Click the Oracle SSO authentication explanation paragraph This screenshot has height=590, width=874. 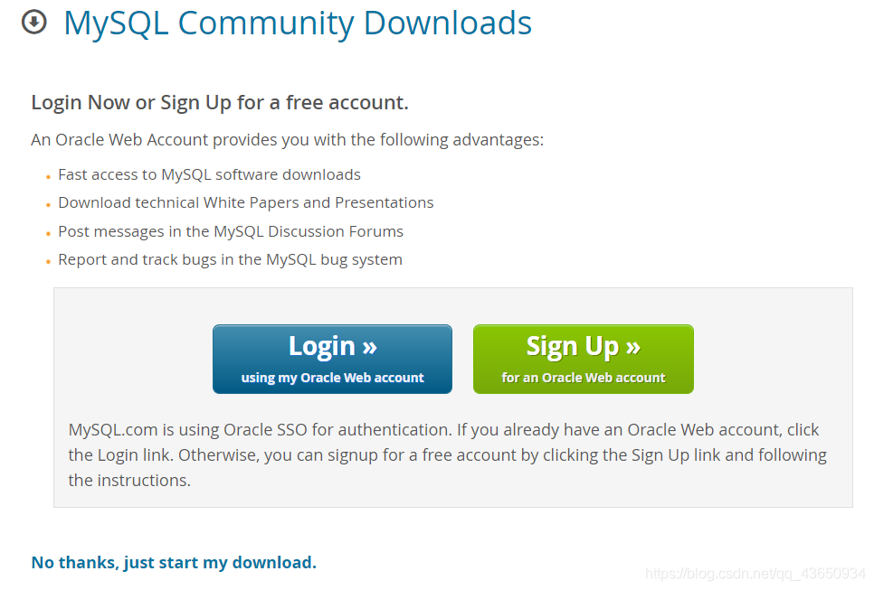click(447, 454)
